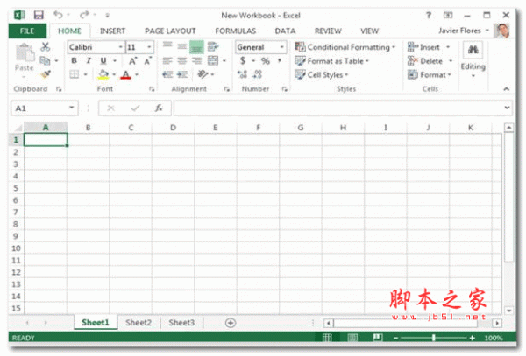Screen dimensions: 526x356
Task: Select the Sheet3 tab
Action: (181, 323)
